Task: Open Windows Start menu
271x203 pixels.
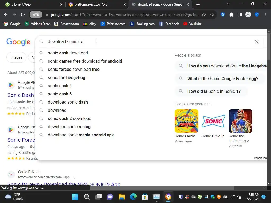Action: click(x=75, y=197)
